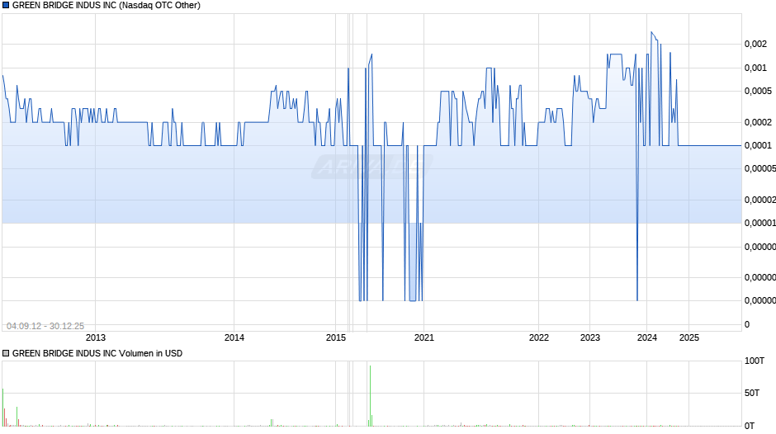
Task: Click the '2023' x-axis year label
Action: pos(590,337)
